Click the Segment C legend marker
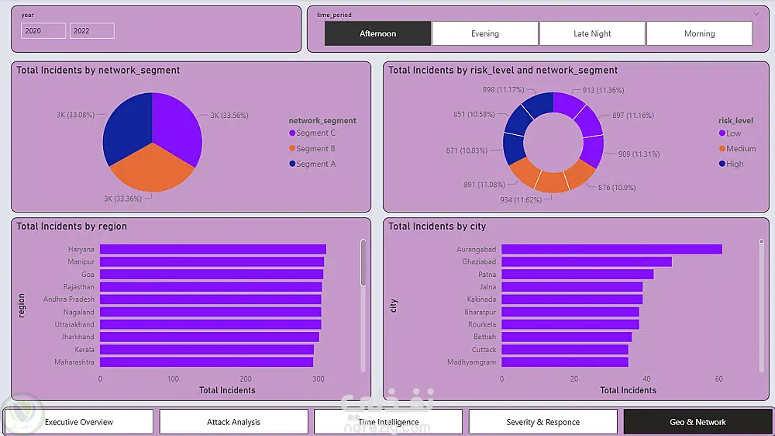This screenshot has width=775, height=436. tap(292, 133)
